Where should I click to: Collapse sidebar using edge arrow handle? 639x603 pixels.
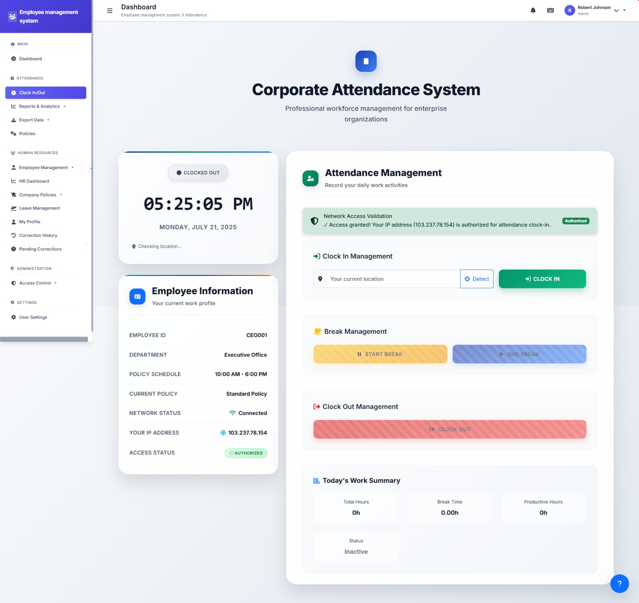[x=91, y=168]
